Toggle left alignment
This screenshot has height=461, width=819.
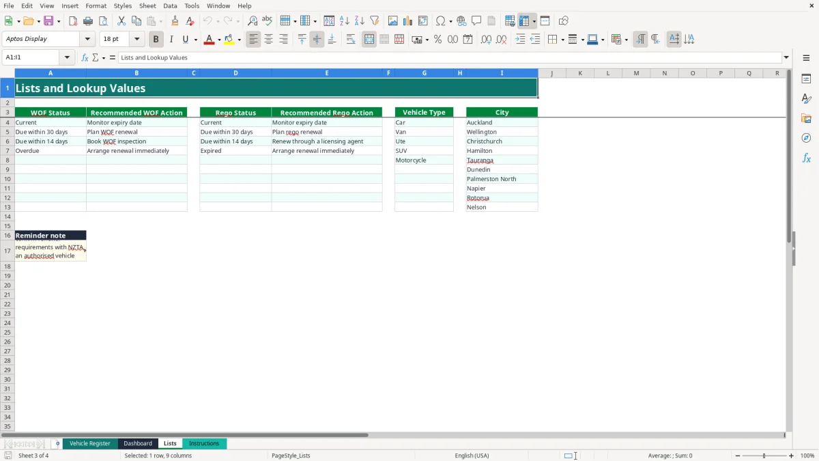click(x=253, y=40)
